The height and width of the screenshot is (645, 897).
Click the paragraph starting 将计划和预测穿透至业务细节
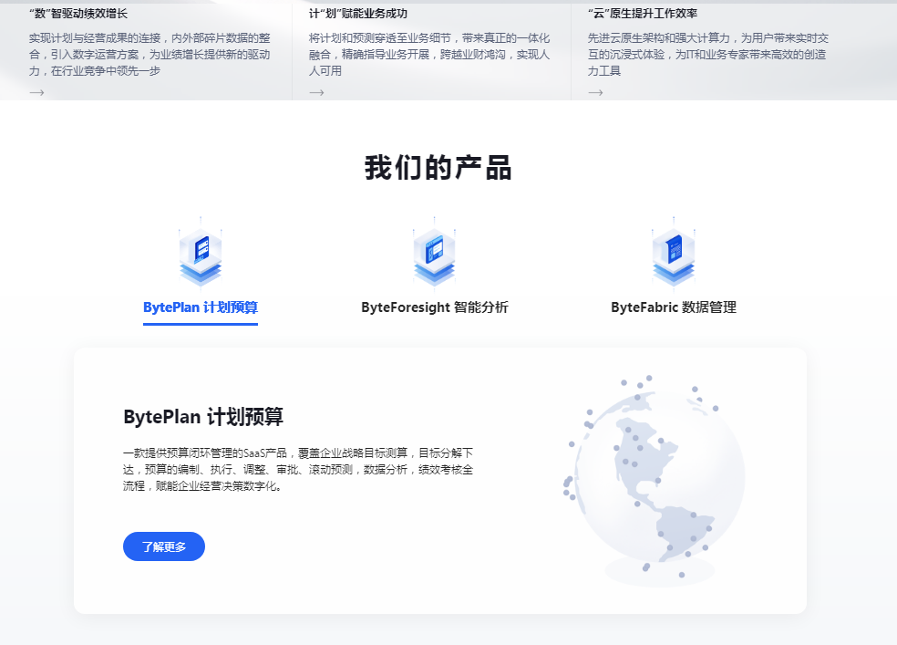point(429,55)
